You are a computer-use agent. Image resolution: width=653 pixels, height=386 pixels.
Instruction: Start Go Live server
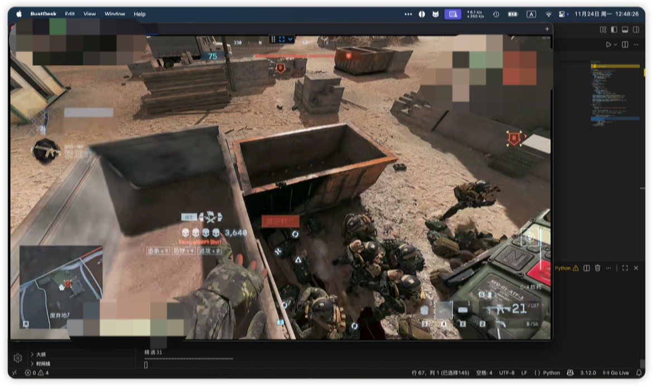pos(616,373)
